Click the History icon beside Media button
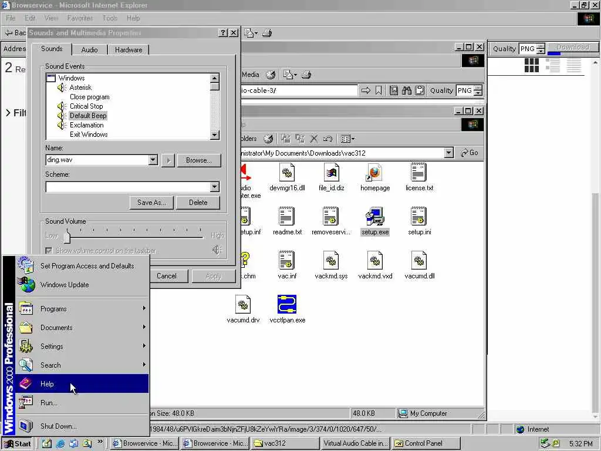 click(x=271, y=75)
